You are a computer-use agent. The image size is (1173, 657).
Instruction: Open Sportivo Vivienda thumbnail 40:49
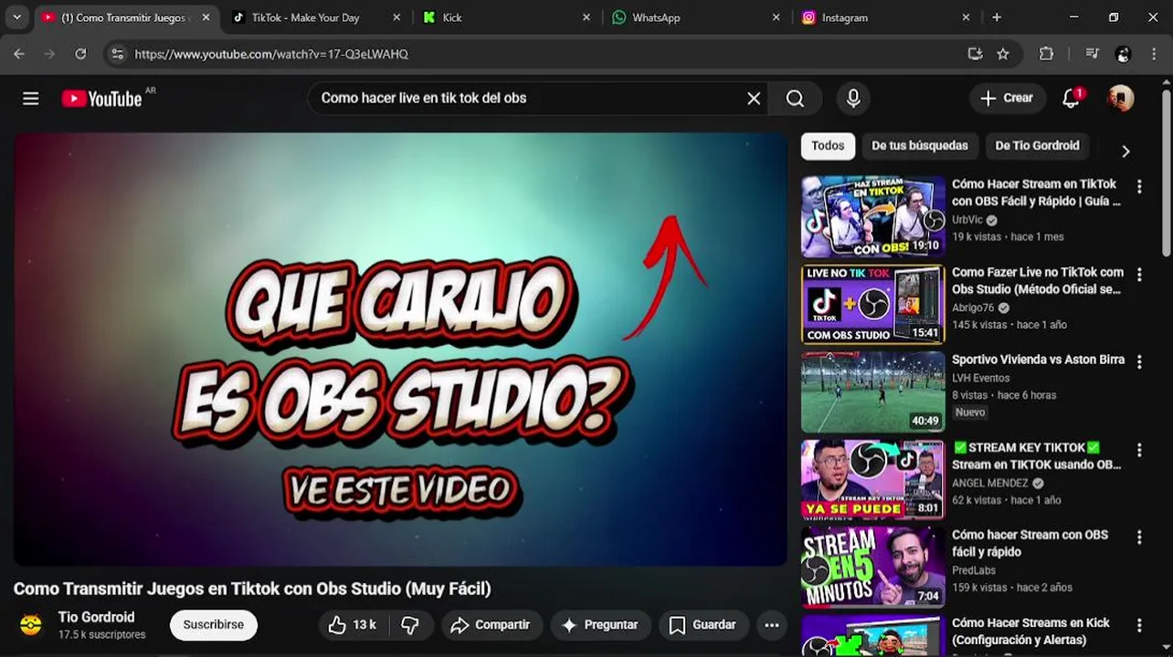point(872,391)
